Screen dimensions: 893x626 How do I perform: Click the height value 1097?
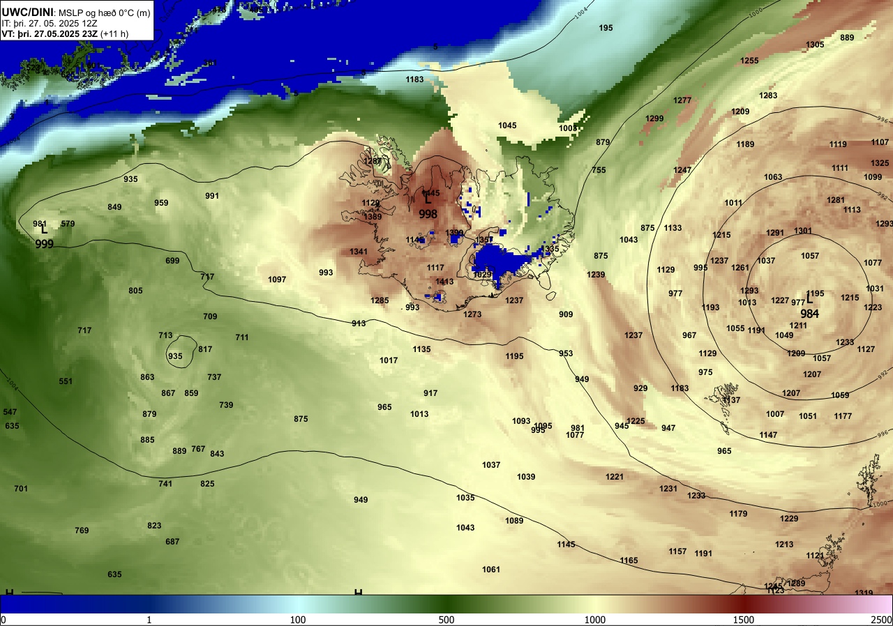277,280
